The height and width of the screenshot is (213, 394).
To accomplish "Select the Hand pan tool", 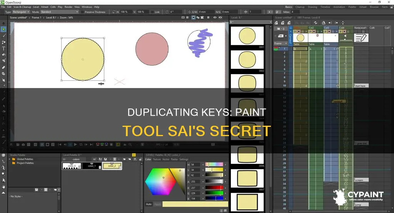I will point(3,186).
